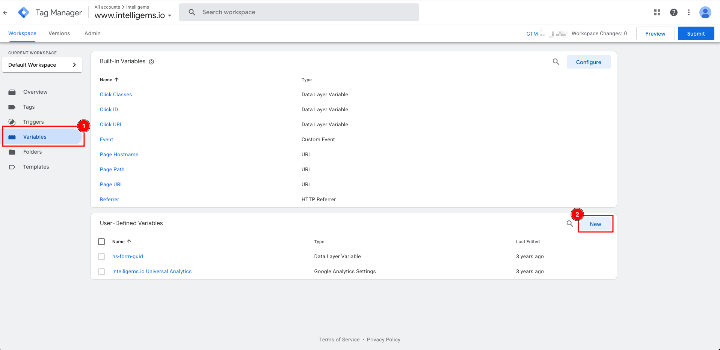Go to the Admin tab
720x350 pixels.
tap(92, 33)
